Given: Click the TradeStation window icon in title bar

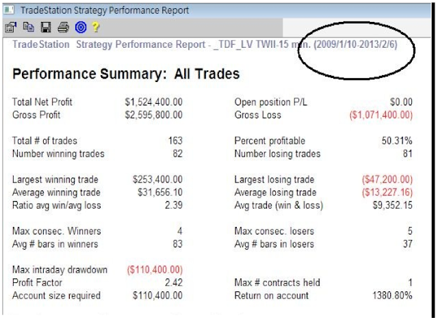Looking at the screenshot, I should click(x=9, y=10).
